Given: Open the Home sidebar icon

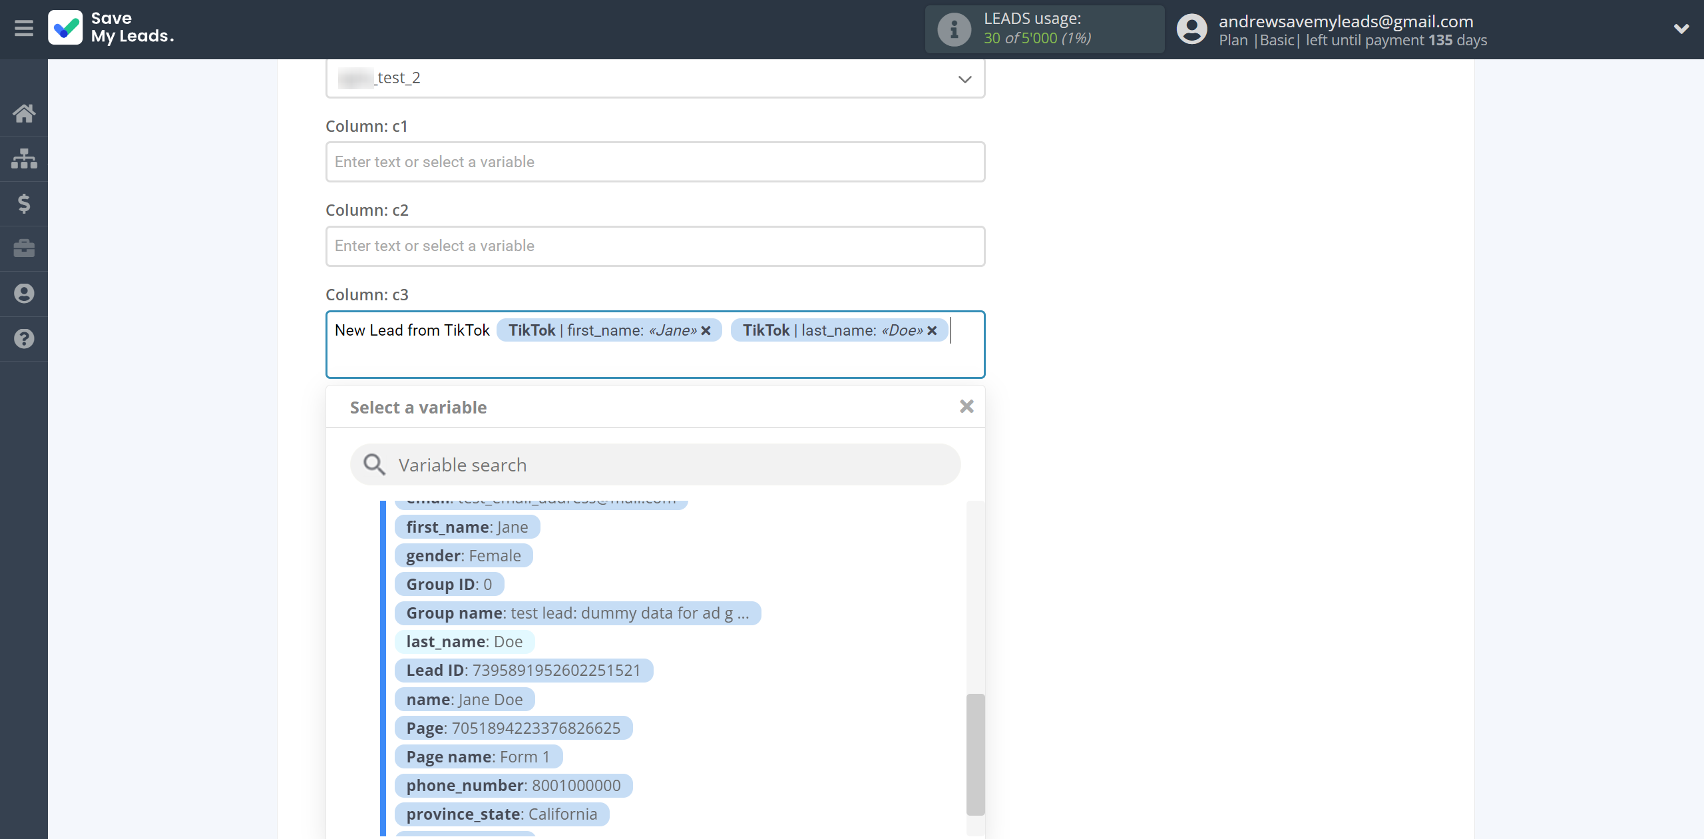Looking at the screenshot, I should [x=24, y=113].
